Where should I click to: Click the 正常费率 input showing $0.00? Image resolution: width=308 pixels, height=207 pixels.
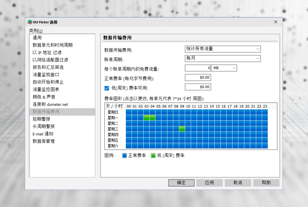pos(198,77)
